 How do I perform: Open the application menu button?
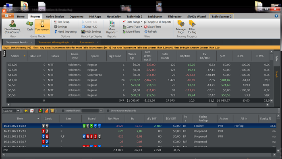click(8, 16)
